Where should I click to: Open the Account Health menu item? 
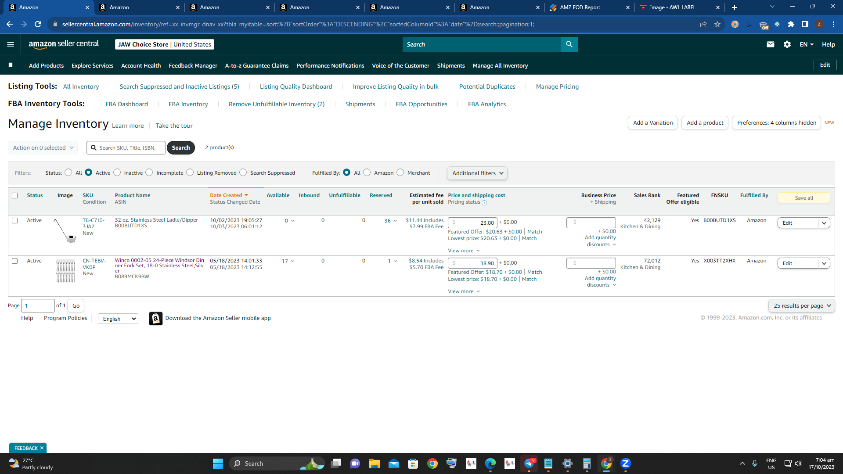(141, 65)
